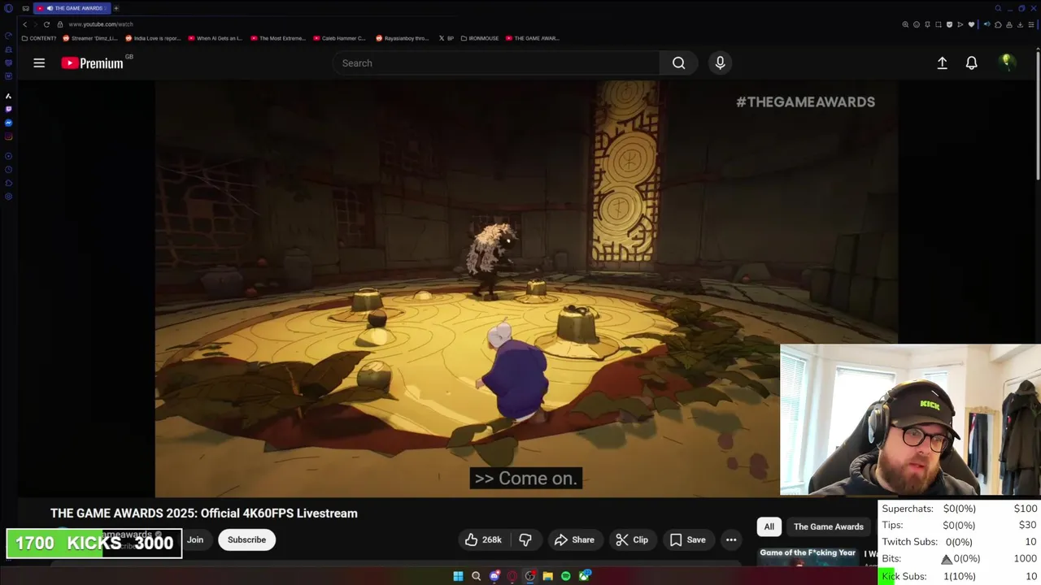Open more actions three-dot menu
The image size is (1041, 585).
click(x=731, y=539)
